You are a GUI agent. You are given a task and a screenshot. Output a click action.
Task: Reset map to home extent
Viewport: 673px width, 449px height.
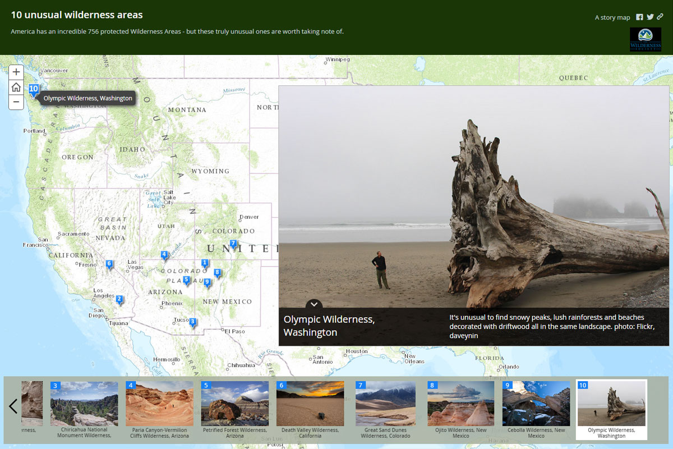click(16, 87)
